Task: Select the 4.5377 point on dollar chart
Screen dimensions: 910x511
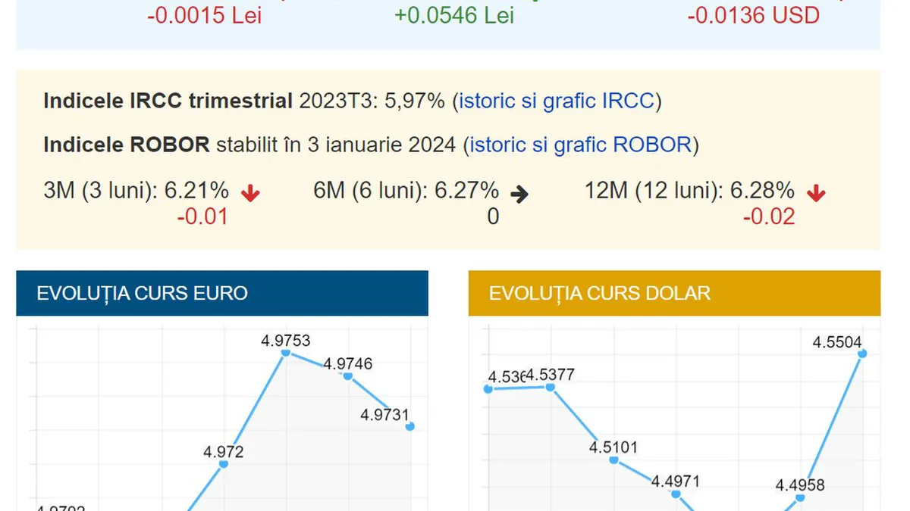Action: [551, 387]
